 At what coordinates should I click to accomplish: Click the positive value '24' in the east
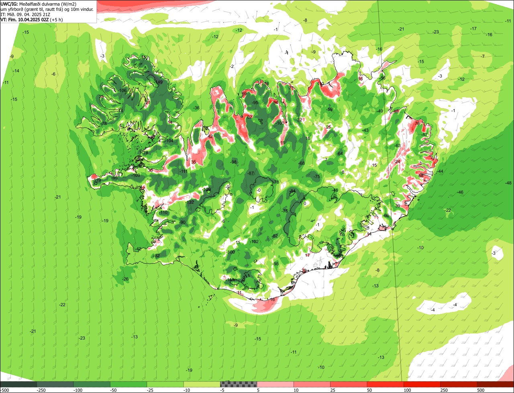[x=398, y=162]
